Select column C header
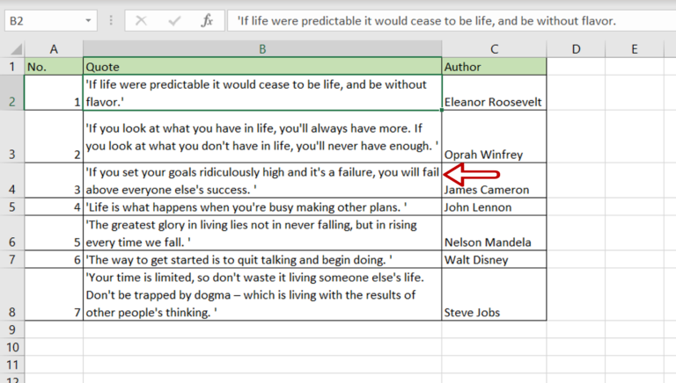This screenshot has width=676, height=383. pos(494,49)
